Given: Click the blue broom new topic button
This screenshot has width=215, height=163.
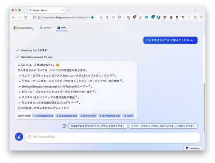Looking at the screenshot, I should click(19, 137).
